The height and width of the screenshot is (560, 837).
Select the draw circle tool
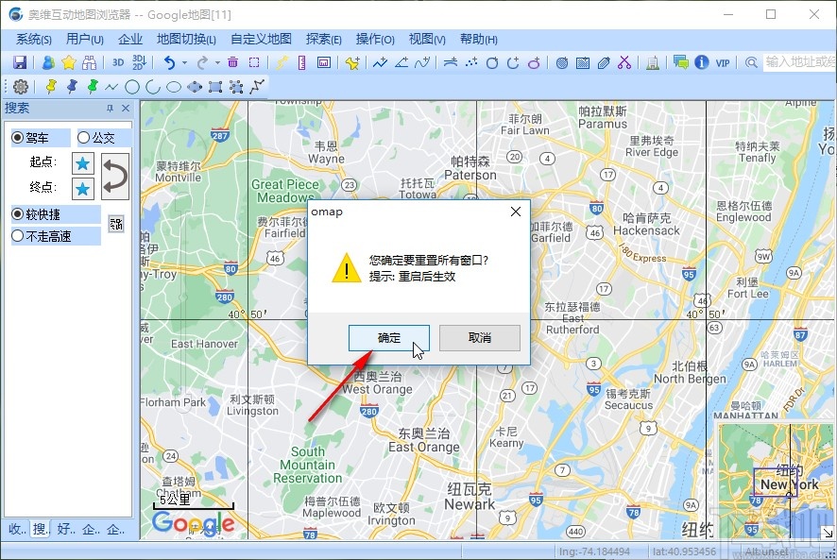(x=132, y=86)
